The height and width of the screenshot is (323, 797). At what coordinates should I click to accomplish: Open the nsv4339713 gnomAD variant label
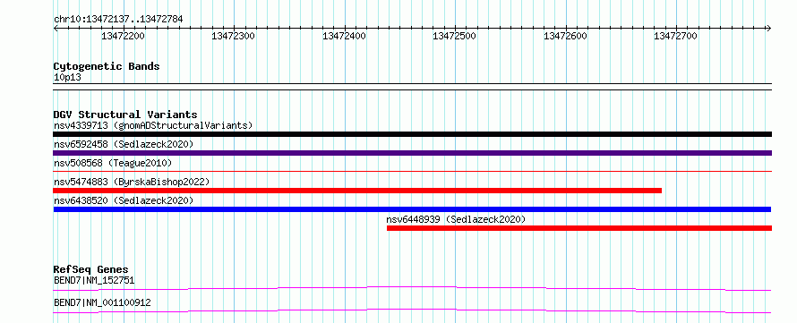point(153,125)
